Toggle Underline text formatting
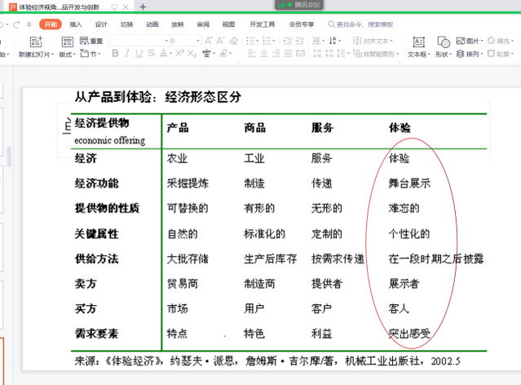Viewport: 521px width, 385px height. click(x=139, y=54)
